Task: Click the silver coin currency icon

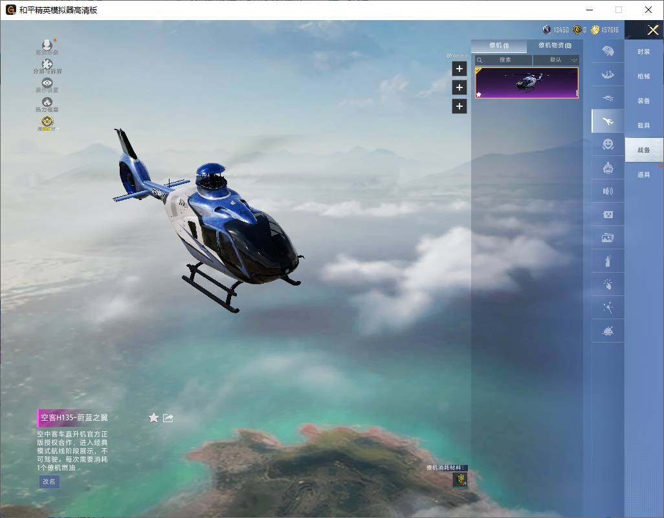Action: [547, 30]
